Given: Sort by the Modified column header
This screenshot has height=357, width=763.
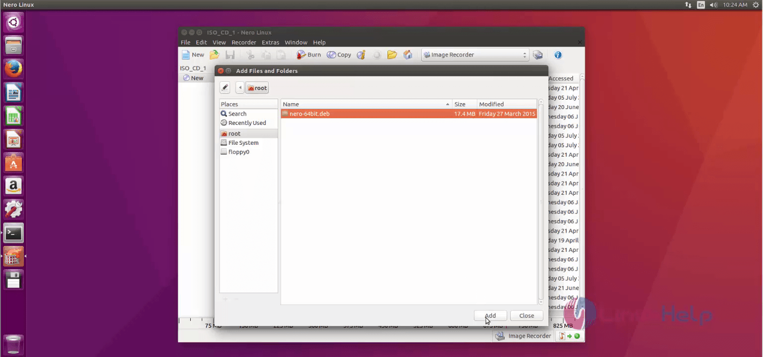Looking at the screenshot, I should tap(507, 104).
